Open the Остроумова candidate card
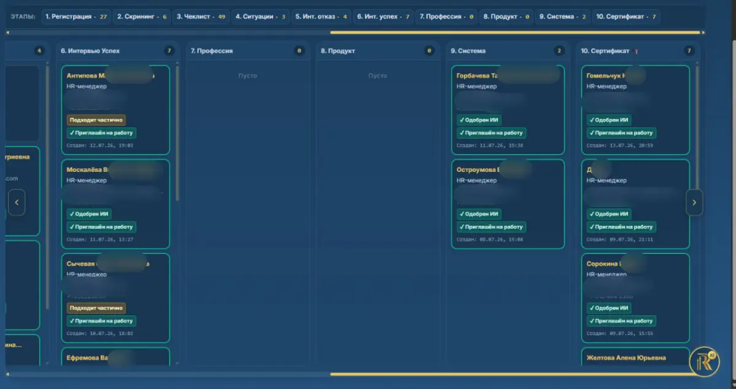Screen dimensions: 736x389 point(508,204)
